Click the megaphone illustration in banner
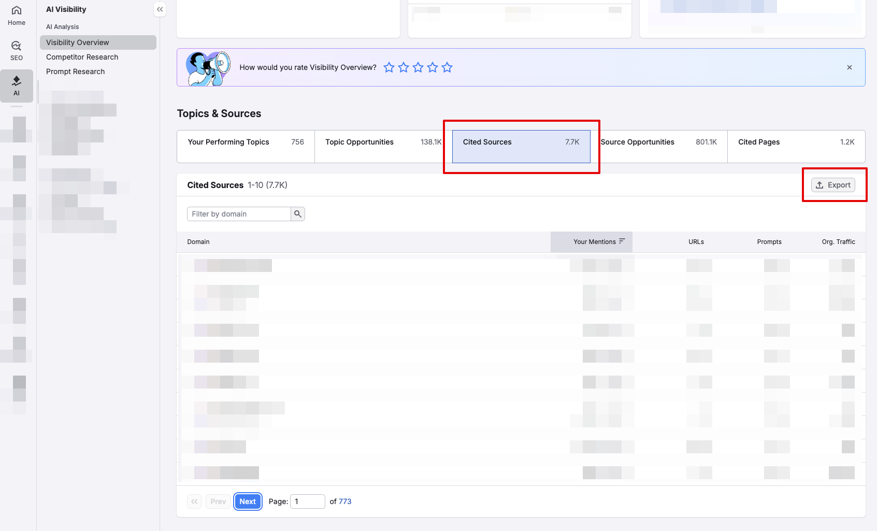 (208, 68)
